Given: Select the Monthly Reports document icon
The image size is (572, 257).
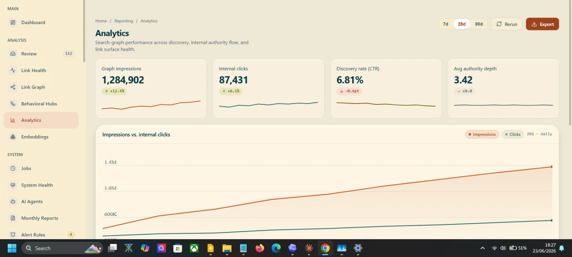Looking at the screenshot, I should tap(13, 218).
